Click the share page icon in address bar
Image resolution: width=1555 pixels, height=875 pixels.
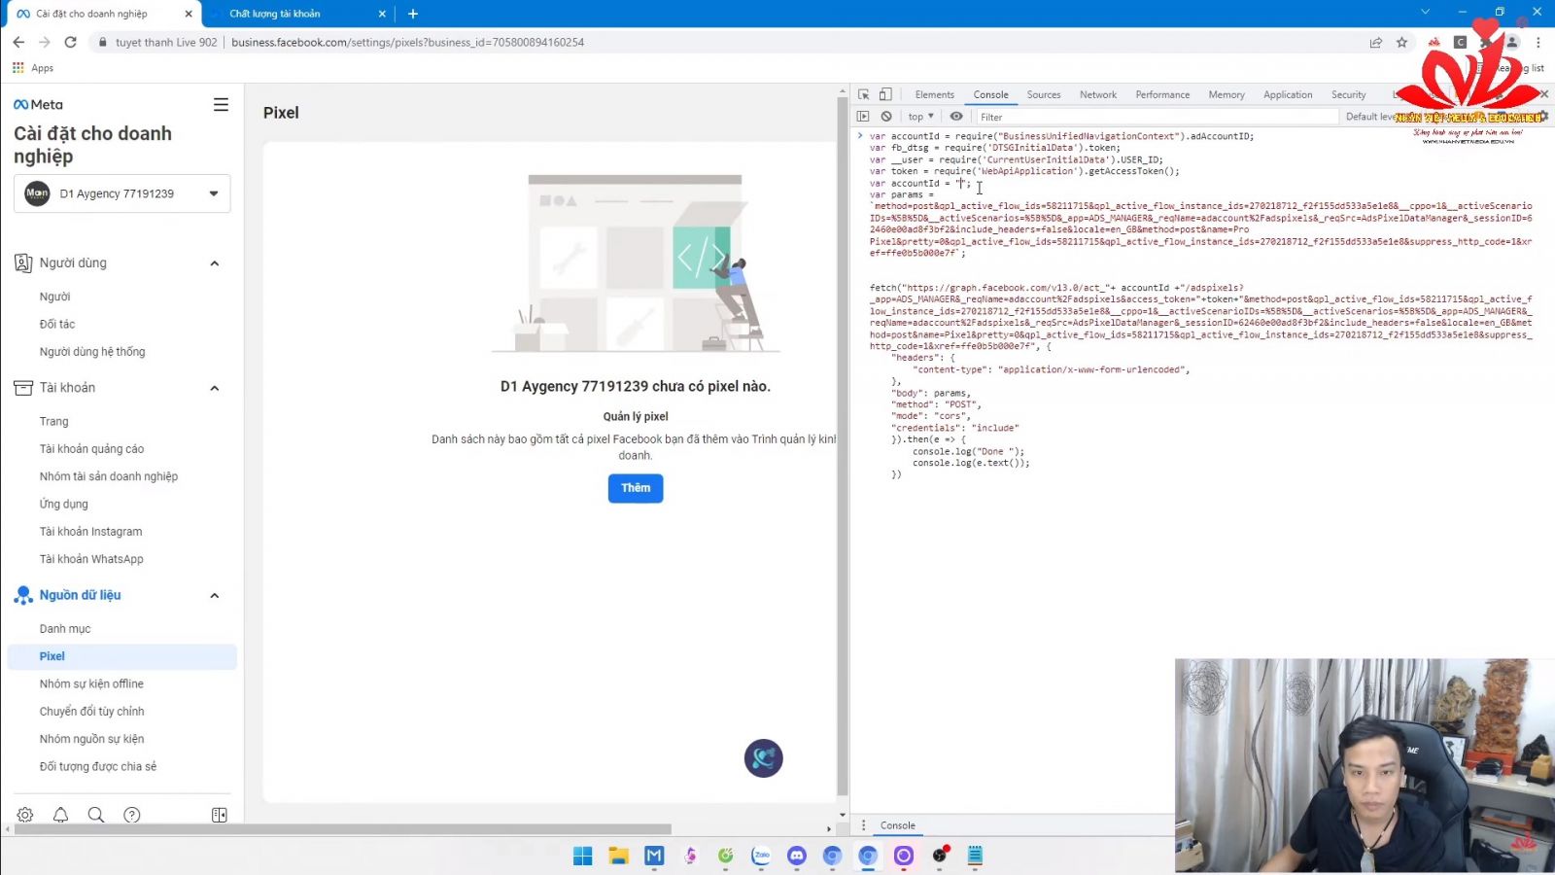click(1376, 42)
